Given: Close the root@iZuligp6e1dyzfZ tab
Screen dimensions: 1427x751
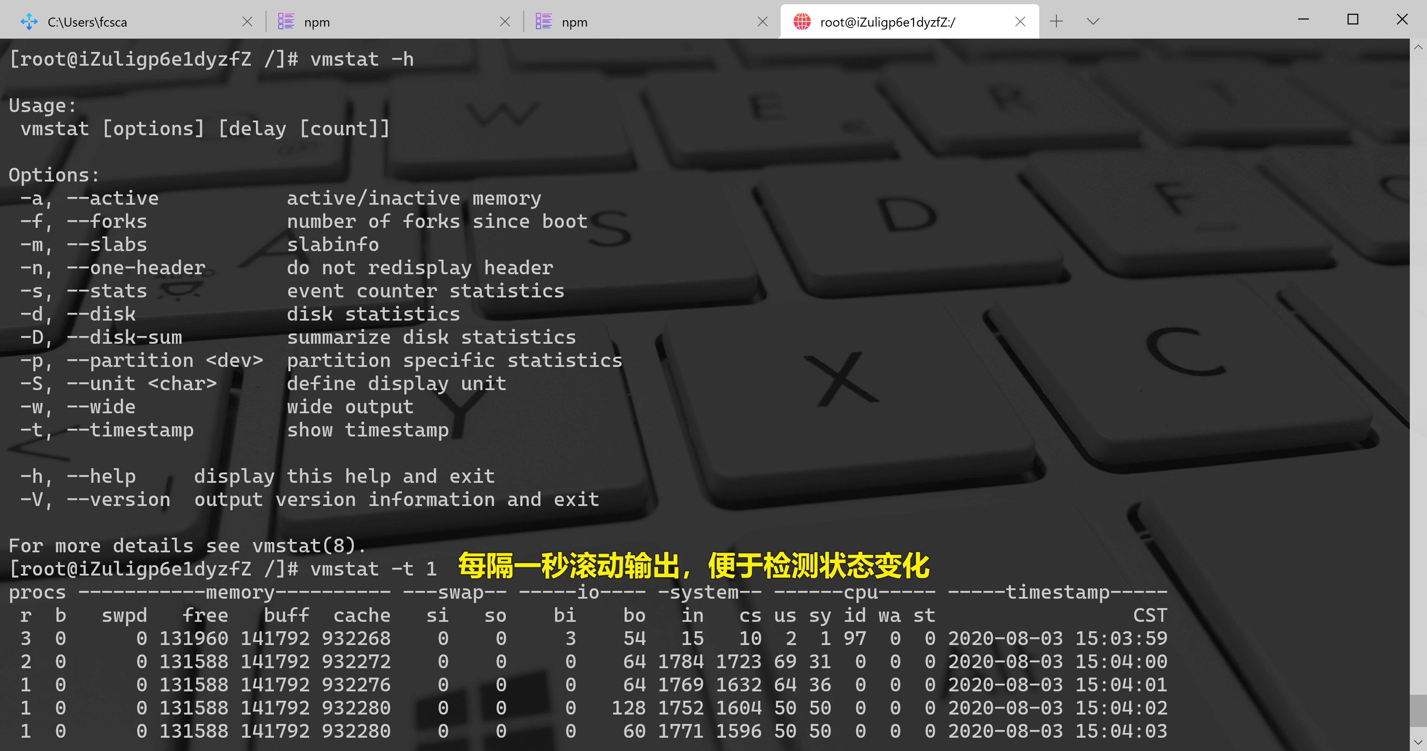Looking at the screenshot, I should (1020, 21).
